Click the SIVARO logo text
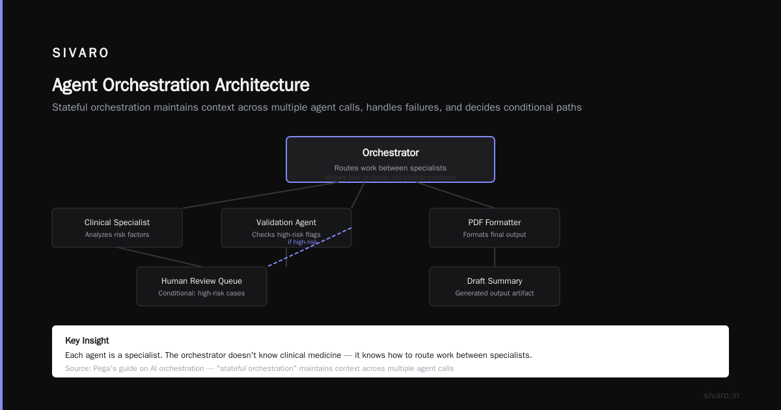Screen dimensions: 781x410 pos(81,53)
